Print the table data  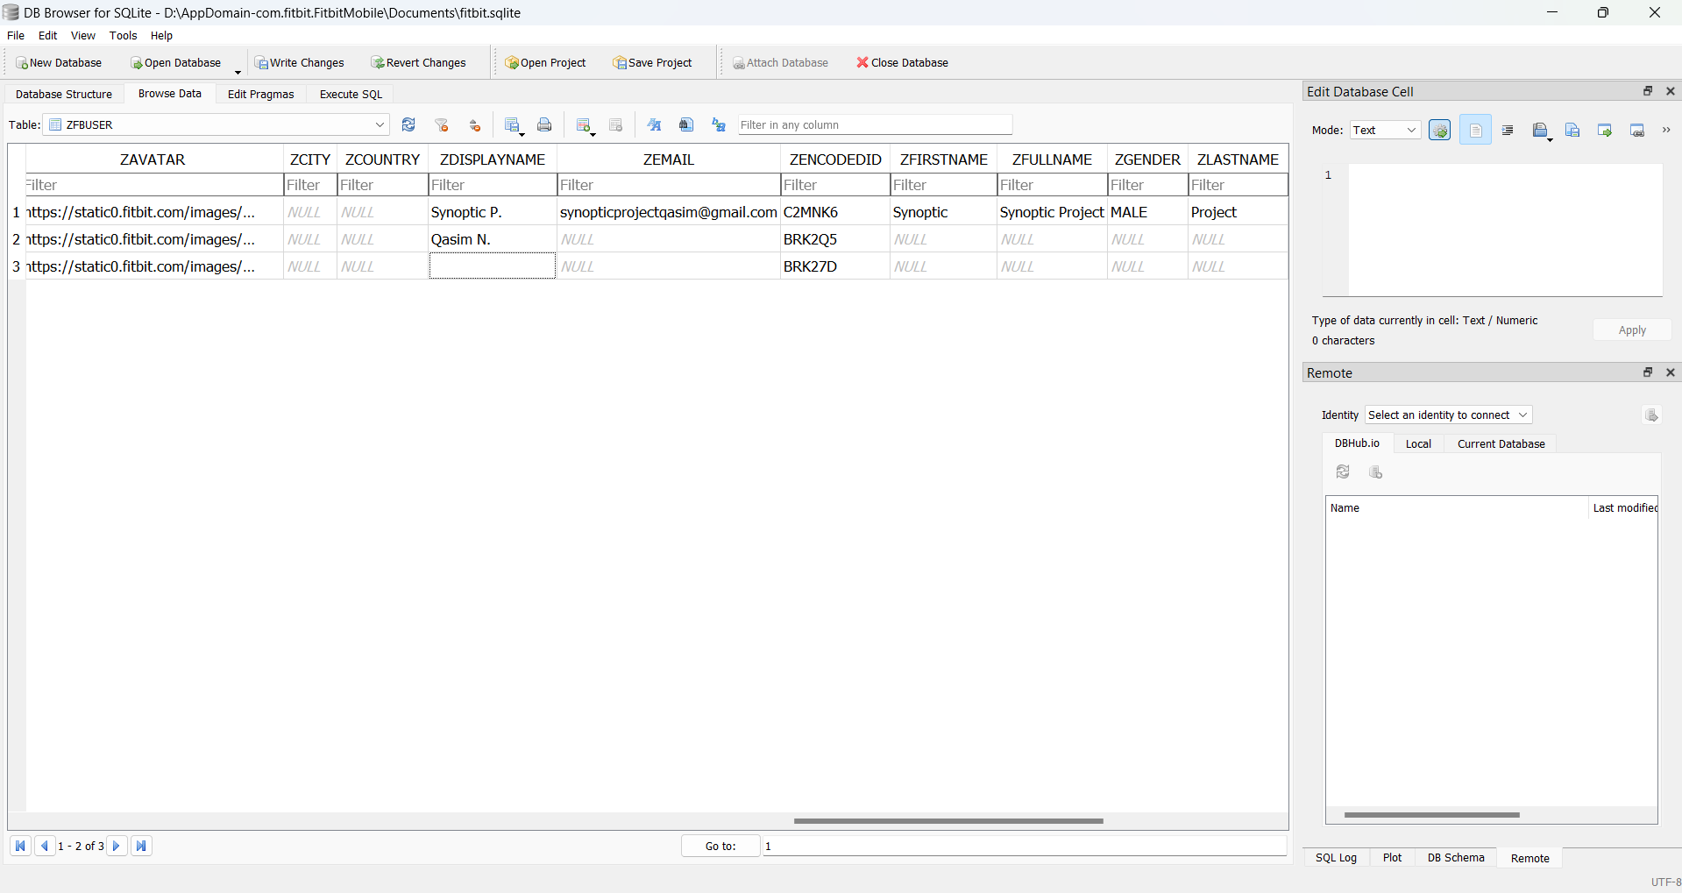544,125
